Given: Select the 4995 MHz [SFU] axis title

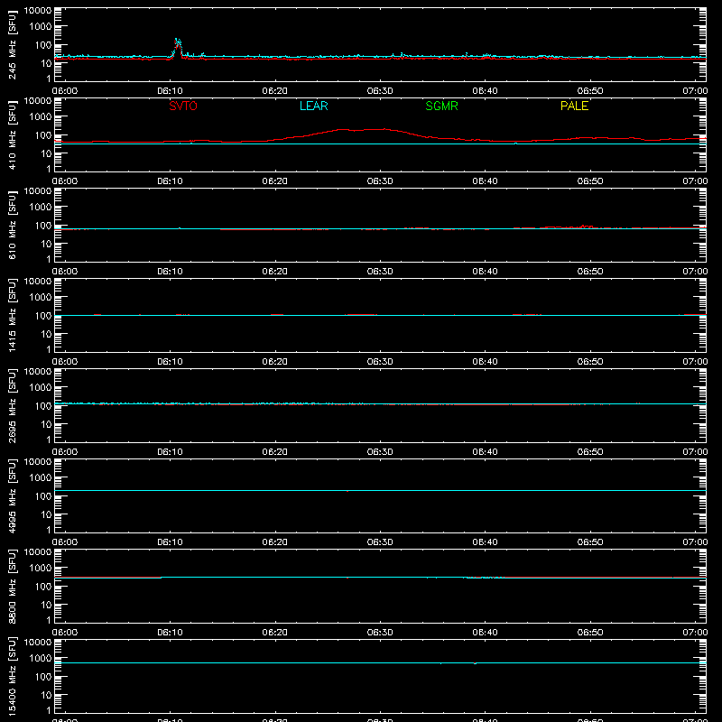Looking at the screenshot, I should coord(12,495).
